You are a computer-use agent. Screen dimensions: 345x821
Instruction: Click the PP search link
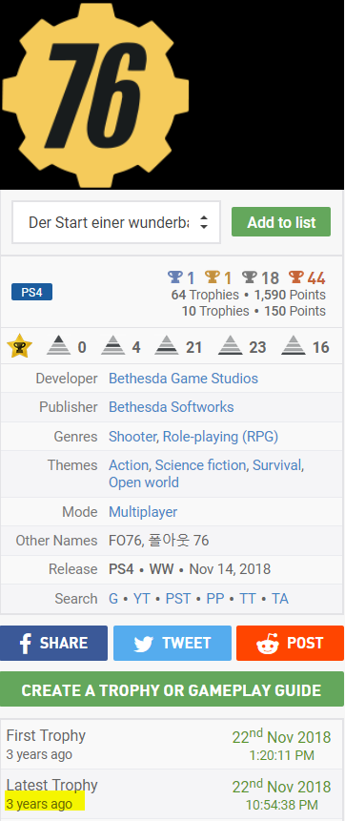[x=215, y=599]
